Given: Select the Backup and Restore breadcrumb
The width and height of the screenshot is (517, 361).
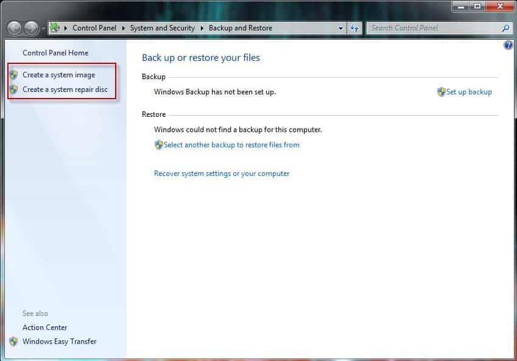Looking at the screenshot, I should tap(241, 28).
